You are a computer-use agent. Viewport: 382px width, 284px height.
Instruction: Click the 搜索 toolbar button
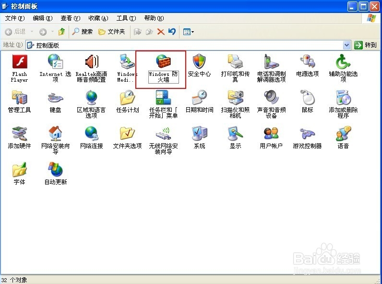pos(82,32)
